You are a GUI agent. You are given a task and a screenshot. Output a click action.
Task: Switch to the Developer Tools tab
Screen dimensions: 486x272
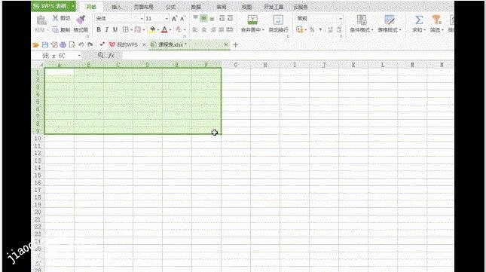pos(274,7)
